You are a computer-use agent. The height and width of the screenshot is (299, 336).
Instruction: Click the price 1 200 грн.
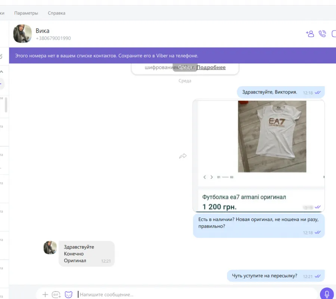click(220, 207)
